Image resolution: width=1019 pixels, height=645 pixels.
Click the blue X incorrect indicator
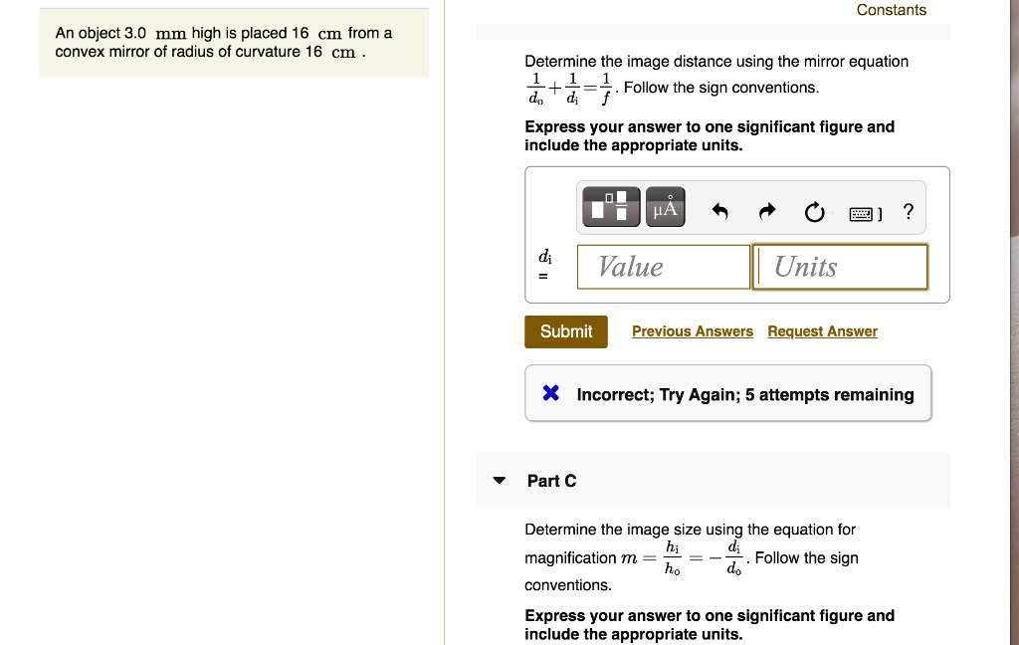[x=550, y=392]
